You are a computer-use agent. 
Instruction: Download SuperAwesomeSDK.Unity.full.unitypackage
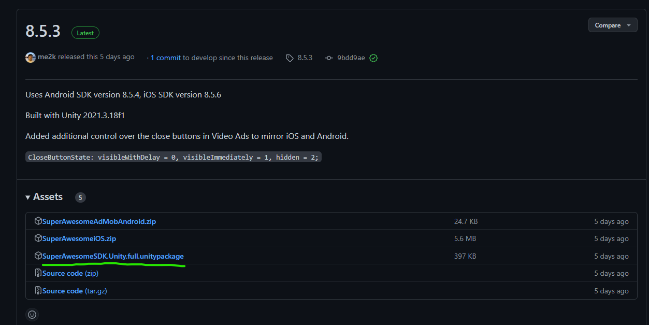pyautogui.click(x=113, y=256)
